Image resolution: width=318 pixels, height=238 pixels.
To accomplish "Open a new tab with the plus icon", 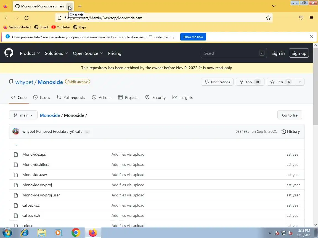I will point(80,6).
